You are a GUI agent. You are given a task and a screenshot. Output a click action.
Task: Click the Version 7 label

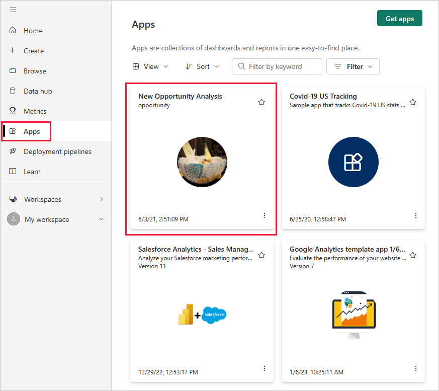[x=302, y=266]
